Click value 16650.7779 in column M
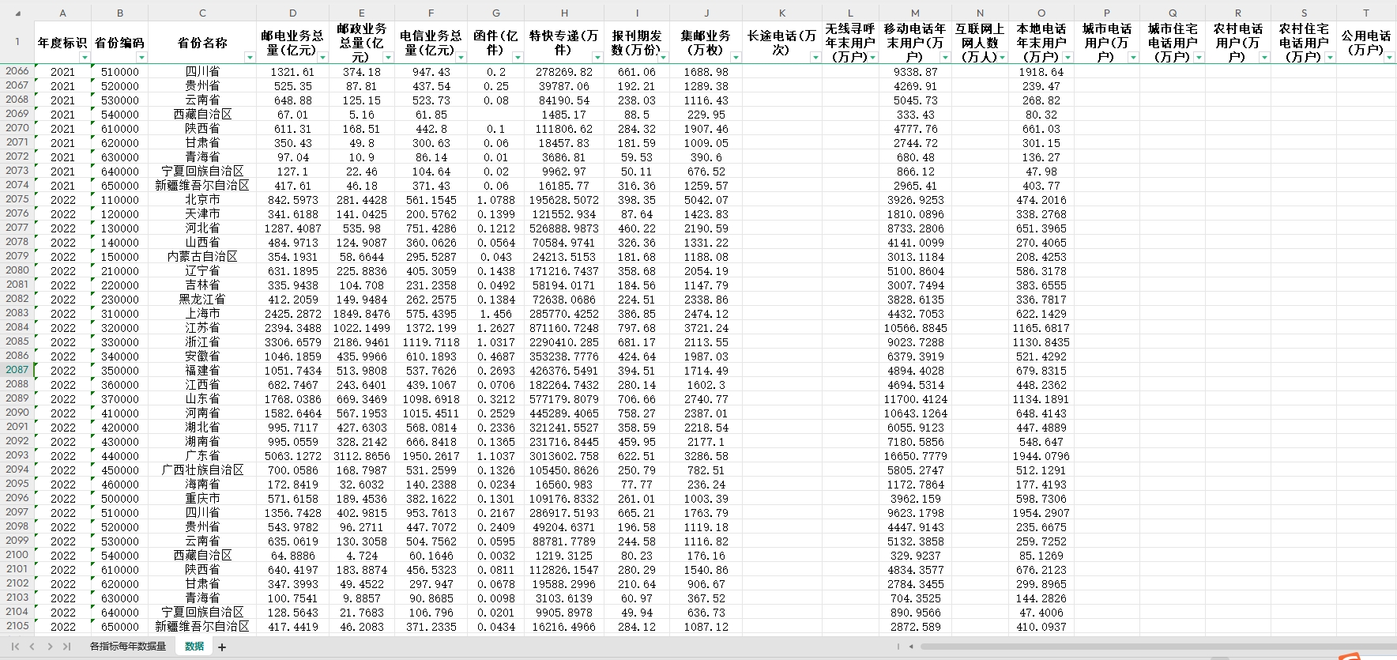1397x660 pixels. click(x=915, y=456)
